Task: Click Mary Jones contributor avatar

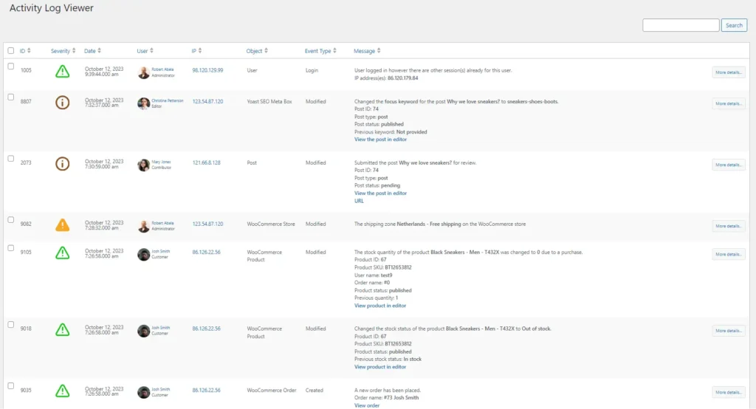Action: [143, 165]
